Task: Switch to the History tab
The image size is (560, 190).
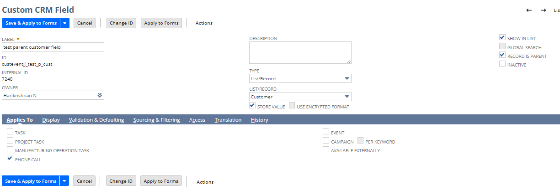Action: point(259,120)
